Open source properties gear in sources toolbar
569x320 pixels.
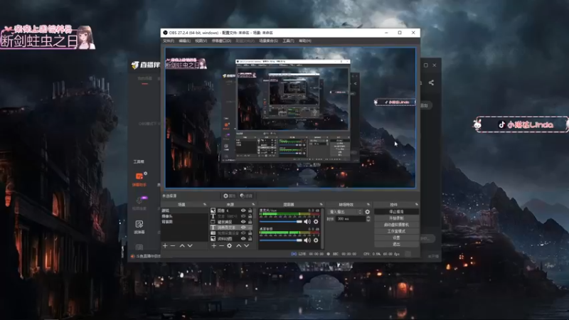pyautogui.click(x=229, y=245)
